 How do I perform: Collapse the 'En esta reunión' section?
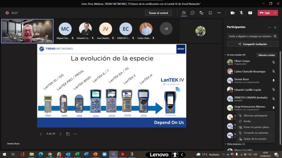click(x=225, y=55)
